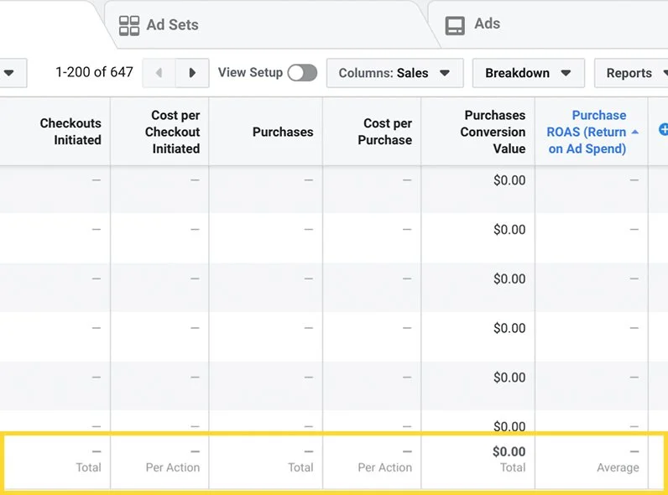Screen dimensions: 668x495
Task: Go to next page of results
Action: 192,73
